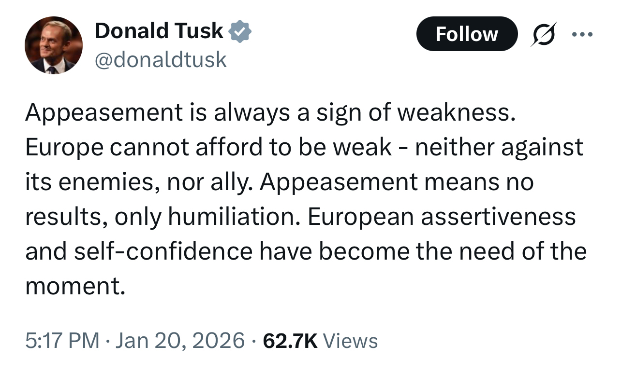Open the three-dot more options menu
The image size is (621, 373).
coord(581,34)
